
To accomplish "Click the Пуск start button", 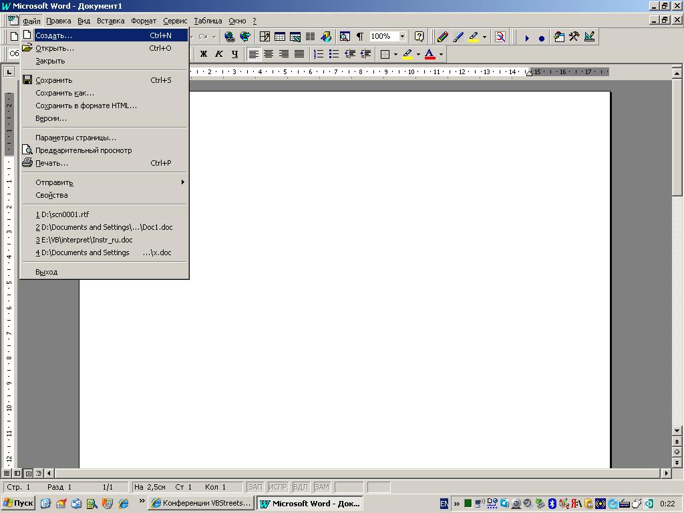I will click(18, 503).
